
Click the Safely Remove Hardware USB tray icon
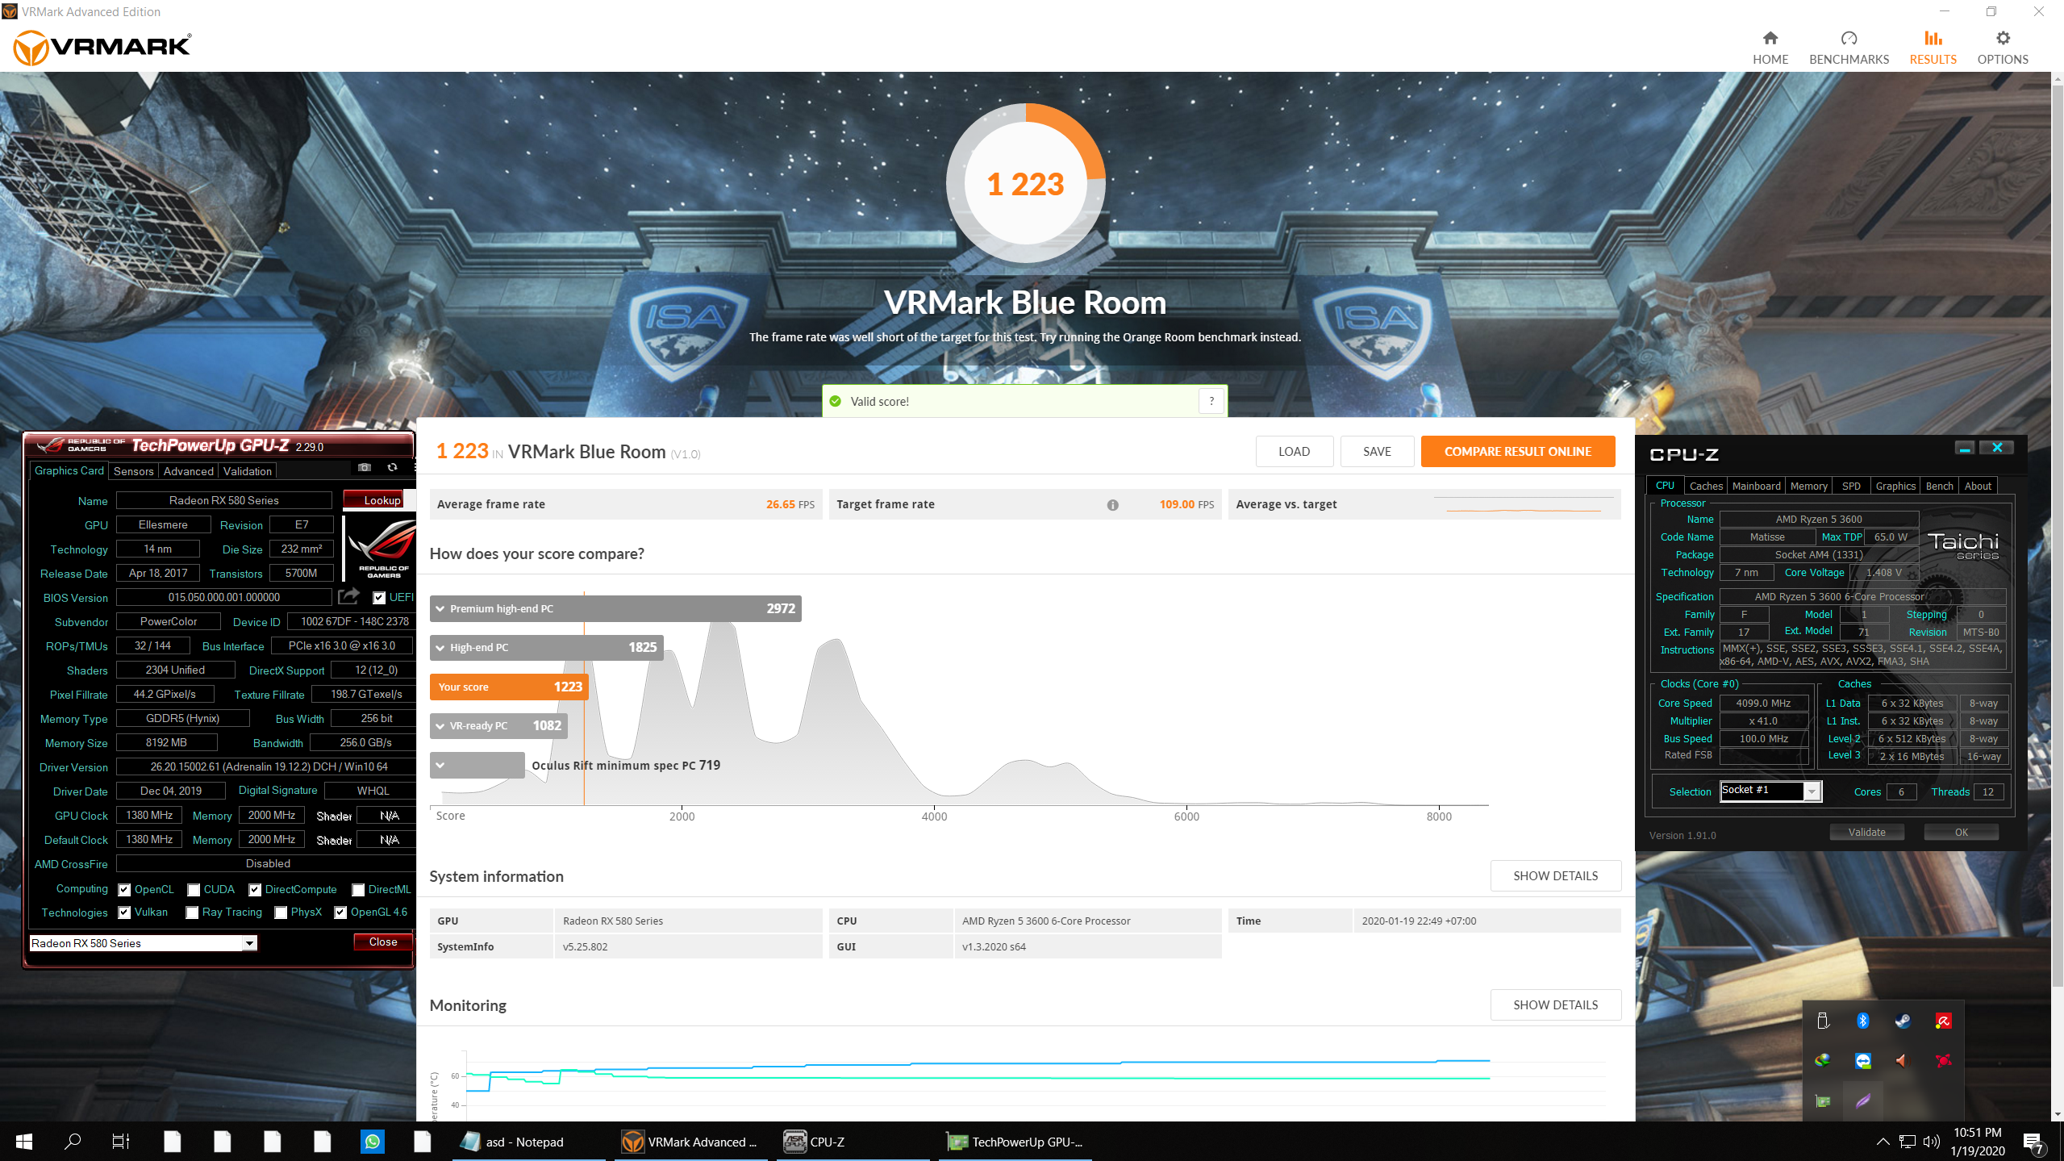(x=1823, y=1021)
